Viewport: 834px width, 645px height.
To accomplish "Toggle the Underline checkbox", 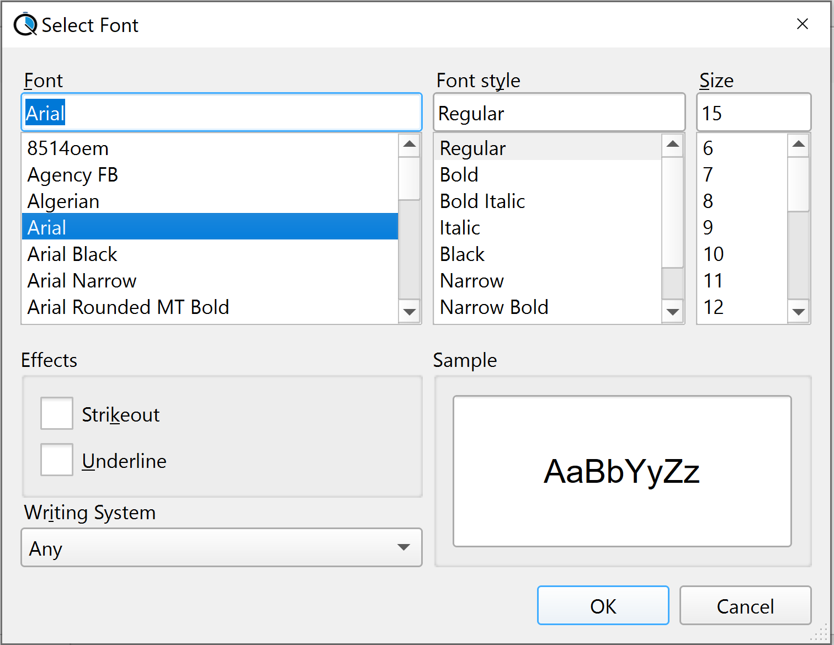I will coord(57,460).
